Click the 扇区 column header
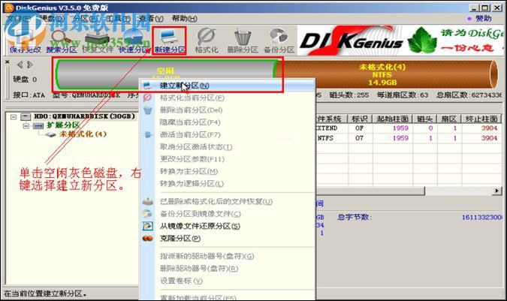This screenshot has height=301, width=507. 448,119
